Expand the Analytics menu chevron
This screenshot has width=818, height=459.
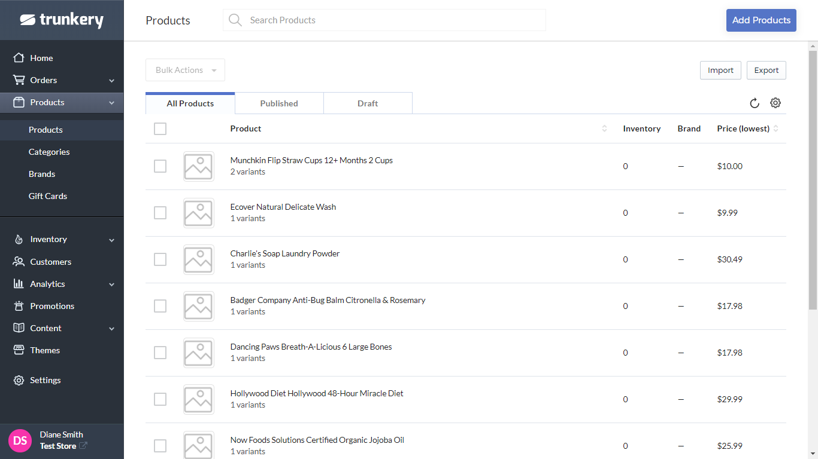tap(112, 284)
